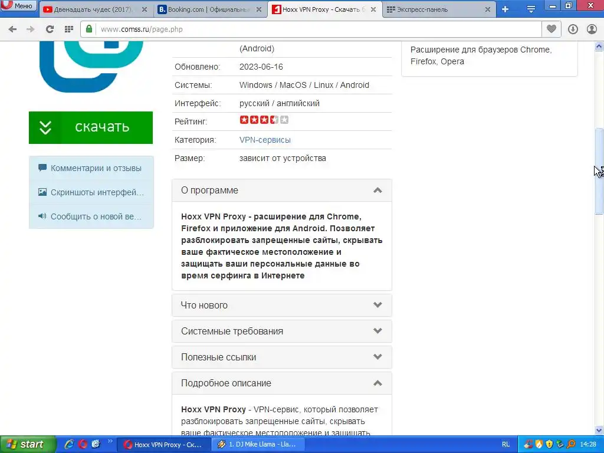Collapse the О программе section
Screen dimensions: 604x453
click(281, 191)
